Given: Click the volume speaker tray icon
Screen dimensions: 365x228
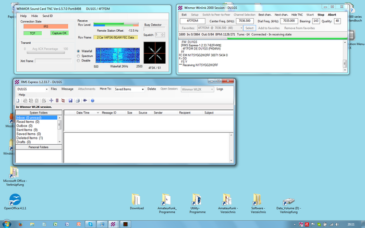Looking at the screenshot, I should point(337,224).
